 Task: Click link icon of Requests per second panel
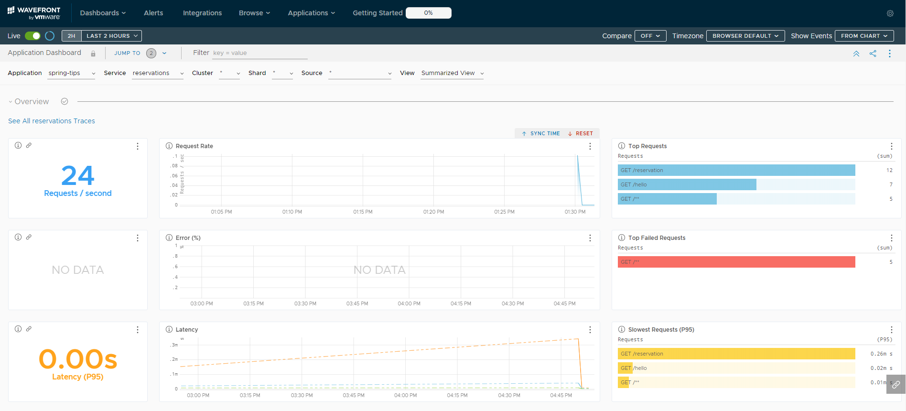29,145
